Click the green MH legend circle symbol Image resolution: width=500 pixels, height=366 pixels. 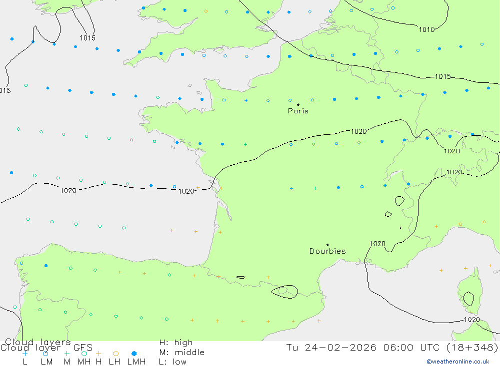point(84,354)
